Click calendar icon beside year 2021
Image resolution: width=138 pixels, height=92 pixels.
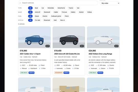point(21,65)
